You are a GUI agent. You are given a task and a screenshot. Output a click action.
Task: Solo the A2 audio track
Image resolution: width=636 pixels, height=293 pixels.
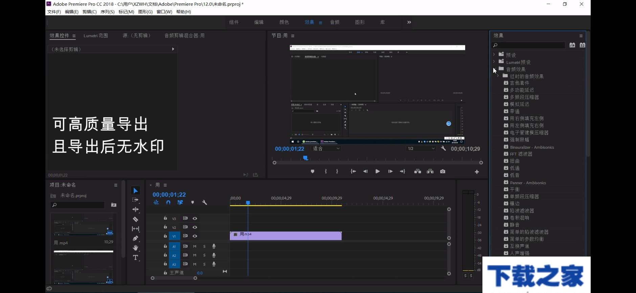204,255
